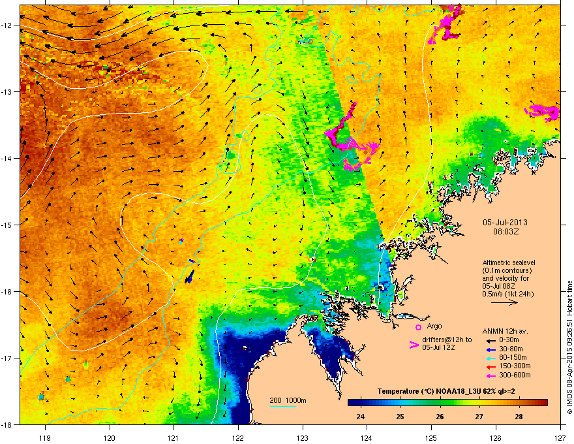Click the longitude axis label 119
Viewport: 574px width, 444px height.
45,437
